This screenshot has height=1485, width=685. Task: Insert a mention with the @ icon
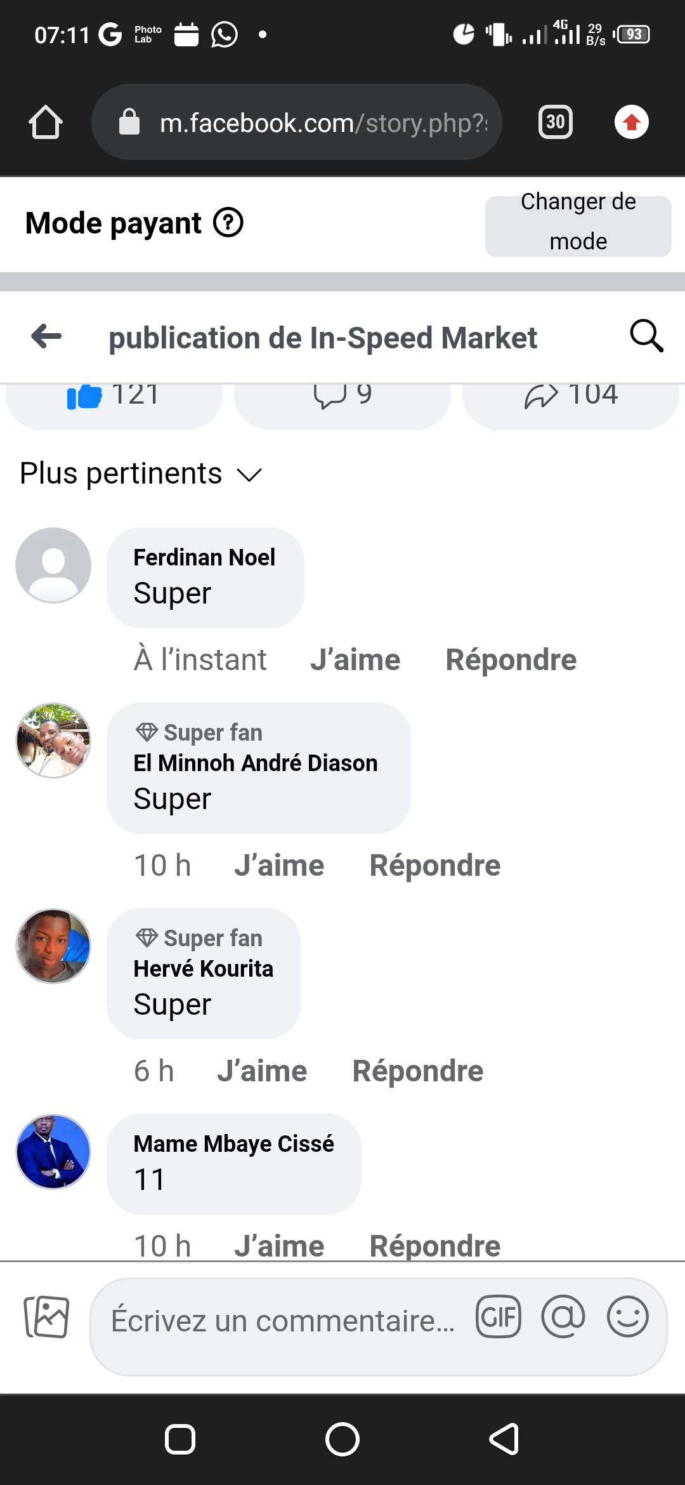point(563,1317)
